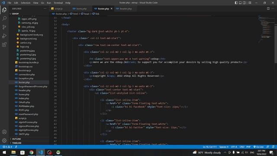Image resolution: width=277 pixels, height=156 pixels.
Task: Open Chrome from taskbar
Action: 32,153
